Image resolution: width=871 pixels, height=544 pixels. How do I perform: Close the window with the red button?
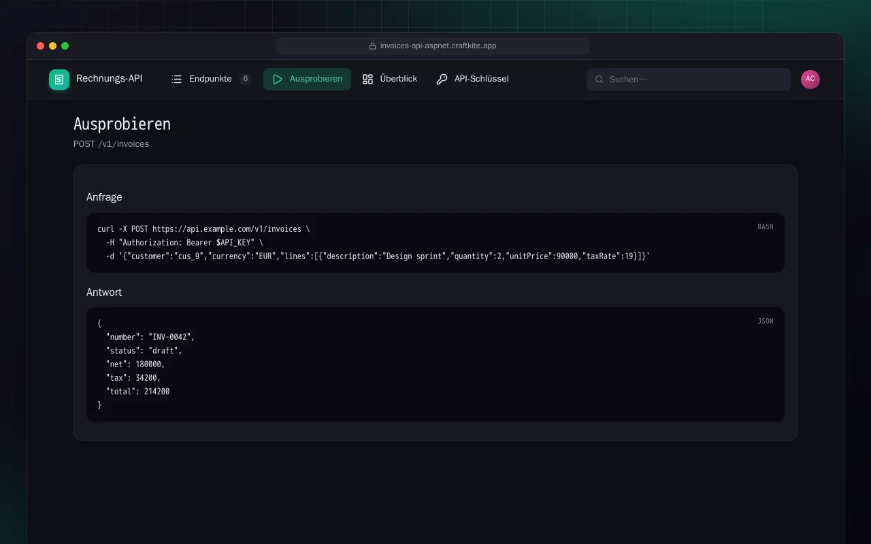[41, 46]
